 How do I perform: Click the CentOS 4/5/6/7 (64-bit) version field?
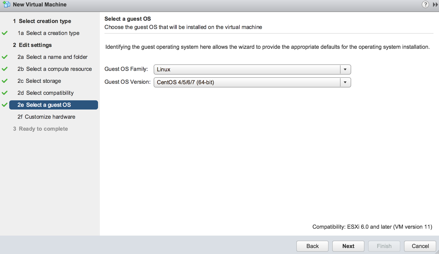tap(252, 82)
